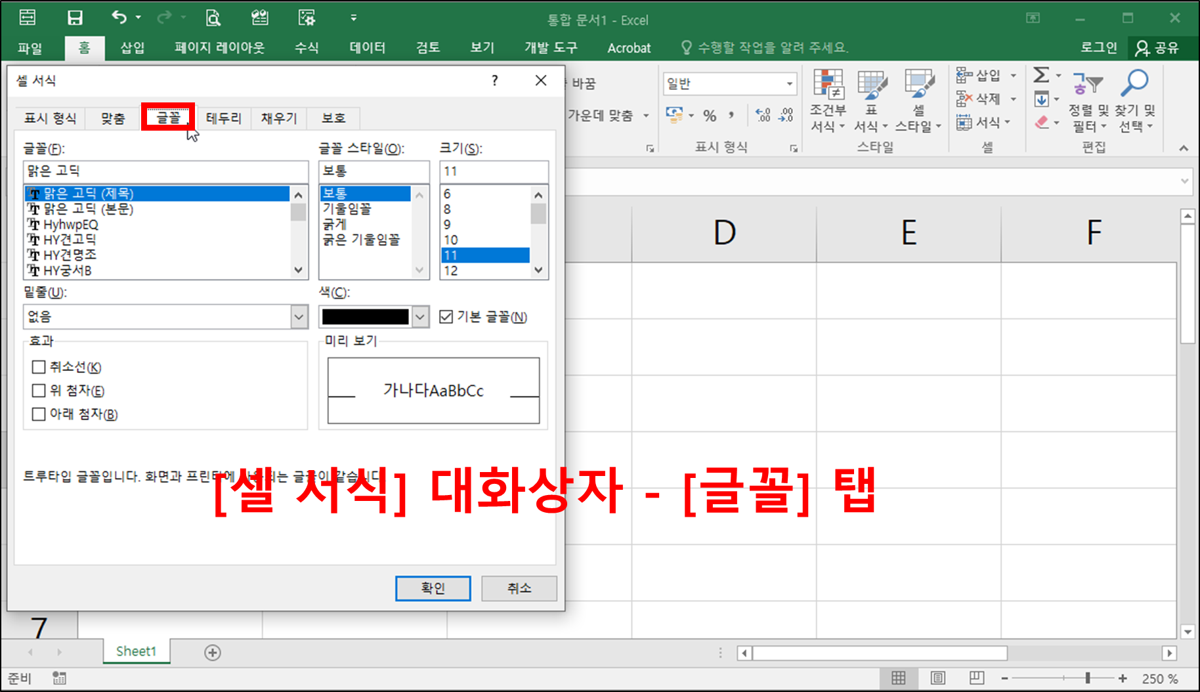Uncheck the 기본 글꼴 checkbox
This screenshot has height=692, width=1200.
pyautogui.click(x=445, y=316)
